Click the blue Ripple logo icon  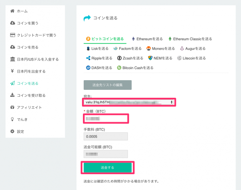pos(88,58)
